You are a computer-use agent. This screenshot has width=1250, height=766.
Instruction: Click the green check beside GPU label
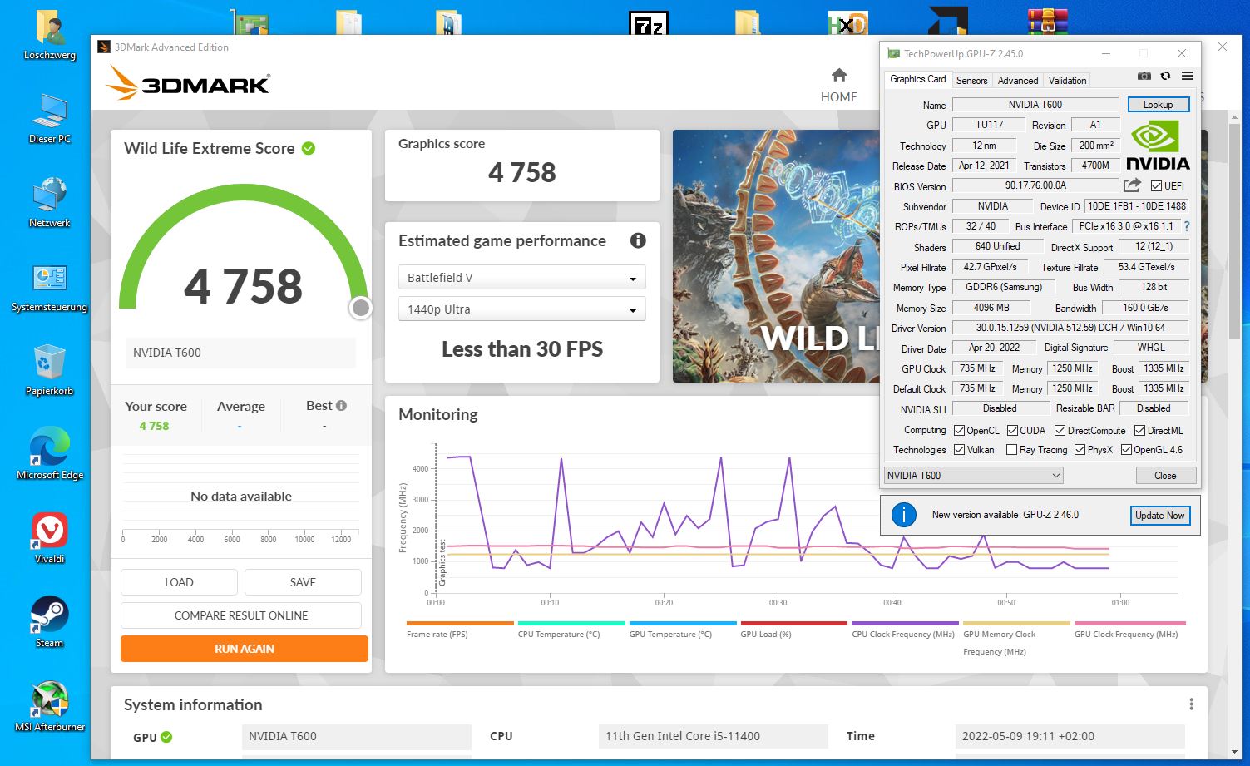click(166, 737)
